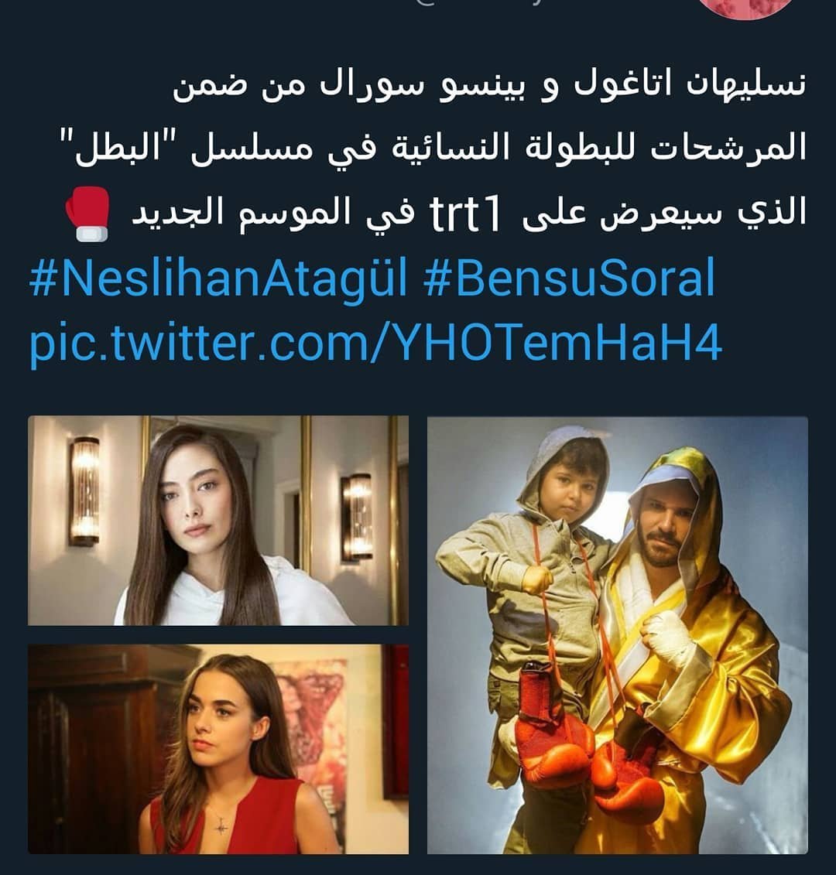Tap the partially visible username handle at top

pyautogui.click(x=480, y=3)
